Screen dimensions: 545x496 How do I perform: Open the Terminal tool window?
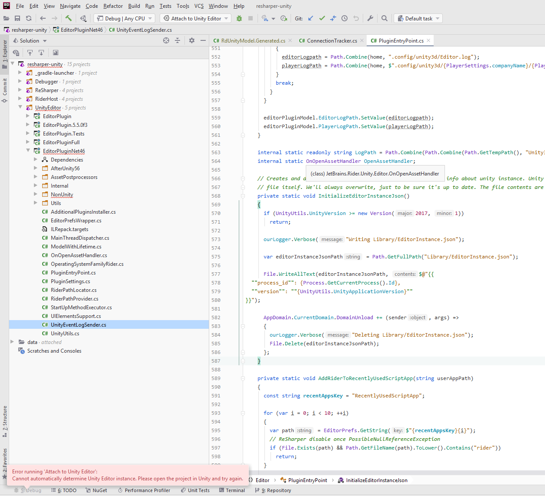pos(232,490)
